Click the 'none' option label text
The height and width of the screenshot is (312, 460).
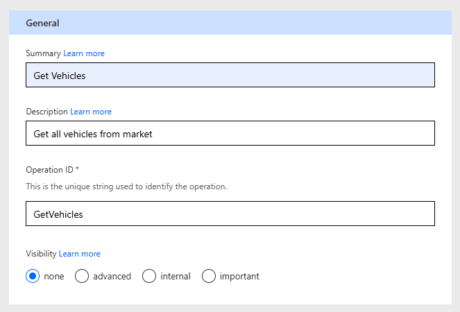click(53, 277)
